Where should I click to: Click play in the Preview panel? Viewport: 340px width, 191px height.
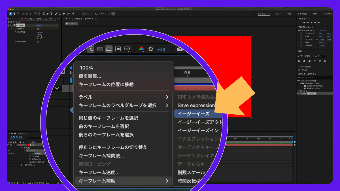(311, 22)
